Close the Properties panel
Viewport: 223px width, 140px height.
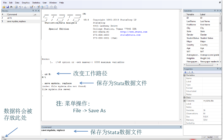tap(220, 69)
